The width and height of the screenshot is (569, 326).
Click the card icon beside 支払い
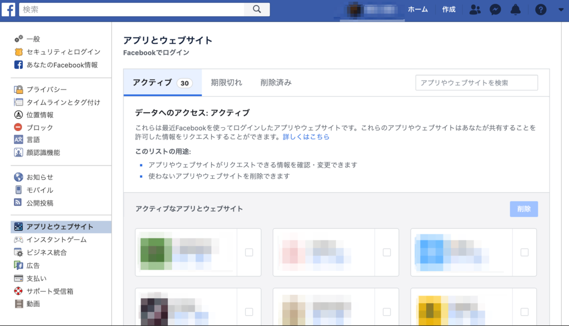[x=18, y=278]
